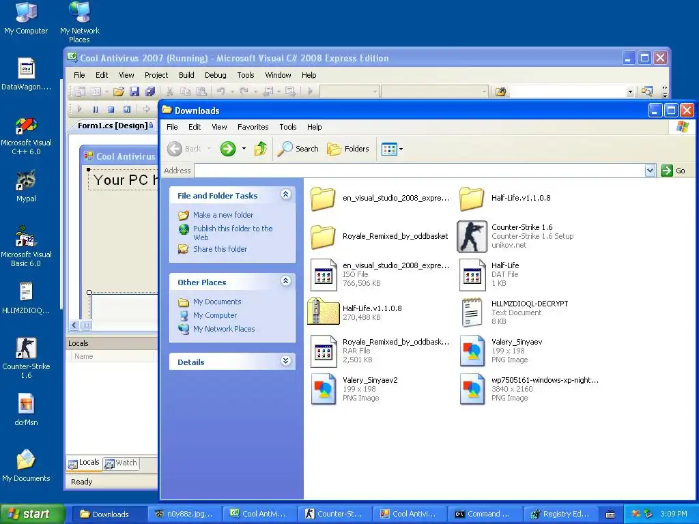Click the DataWagon desktop file icon

click(x=26, y=74)
